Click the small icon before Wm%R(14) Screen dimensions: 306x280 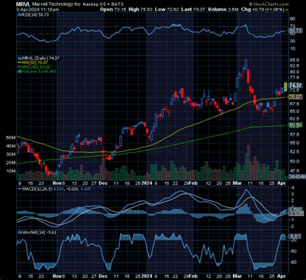pyautogui.click(x=19, y=232)
